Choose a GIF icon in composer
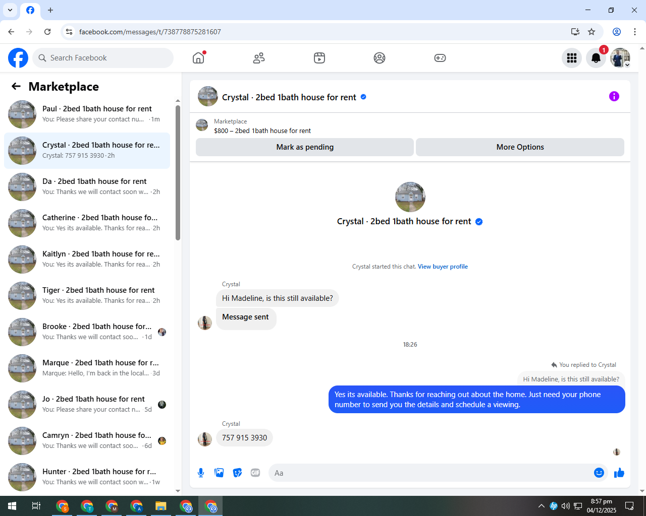Viewport: 646px width, 516px height. 255,473
